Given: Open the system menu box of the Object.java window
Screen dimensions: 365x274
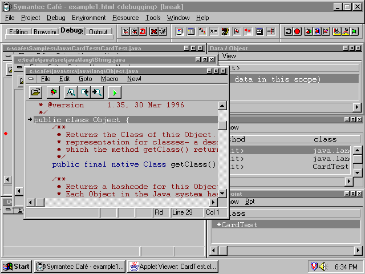Looking at the screenshot, I should 31,79.
